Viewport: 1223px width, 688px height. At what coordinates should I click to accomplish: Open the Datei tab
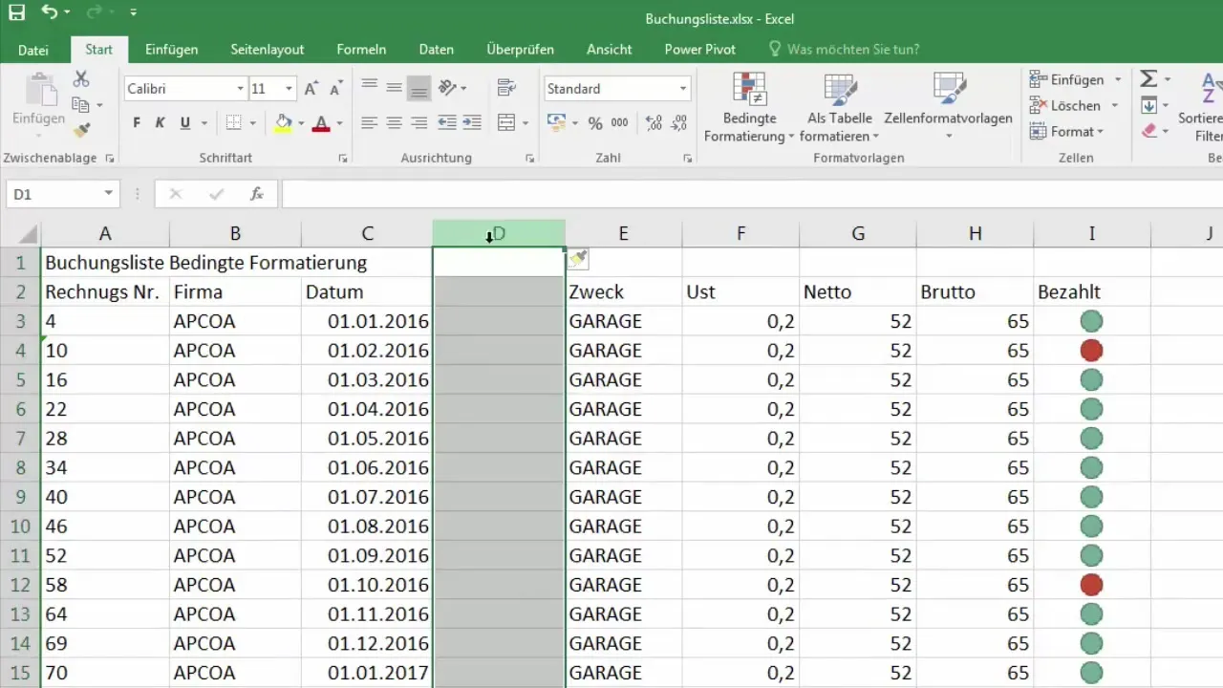33,50
